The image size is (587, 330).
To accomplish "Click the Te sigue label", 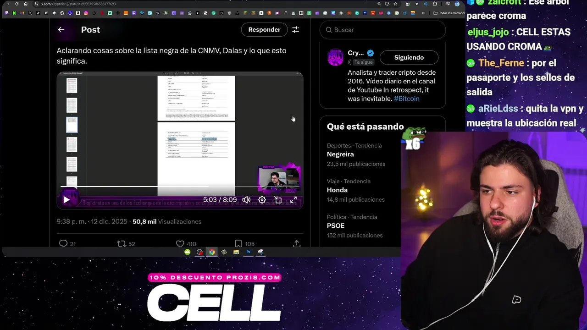I will point(363,62).
